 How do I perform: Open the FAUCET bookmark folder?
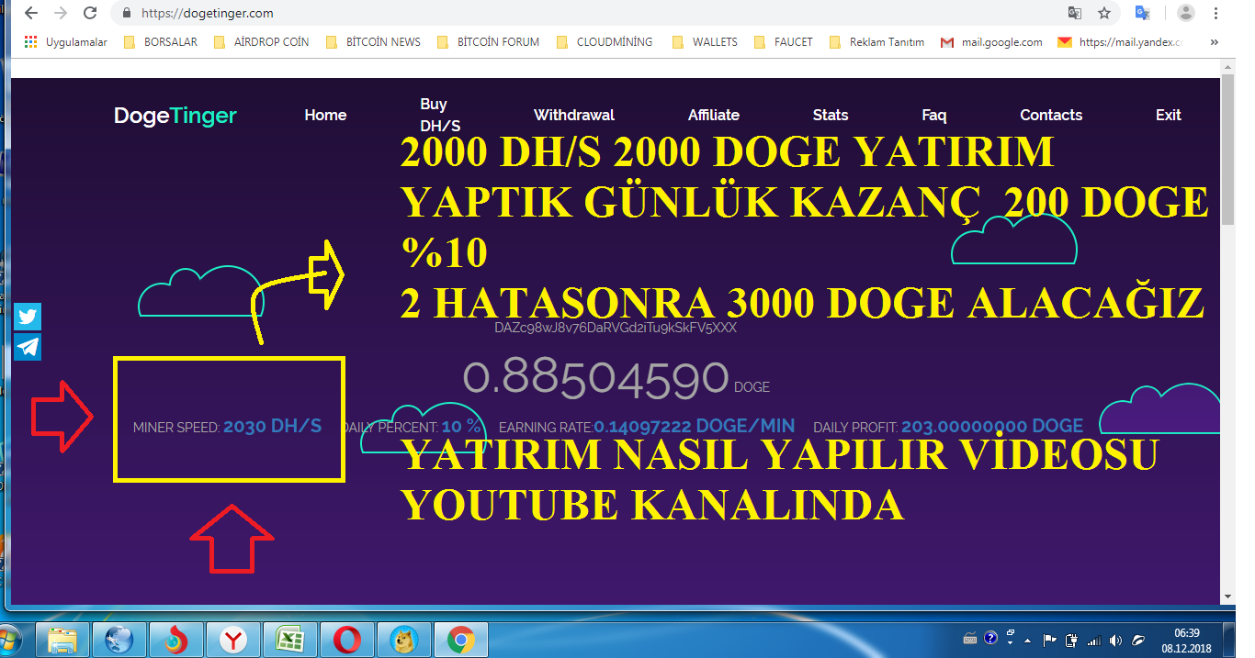(783, 42)
